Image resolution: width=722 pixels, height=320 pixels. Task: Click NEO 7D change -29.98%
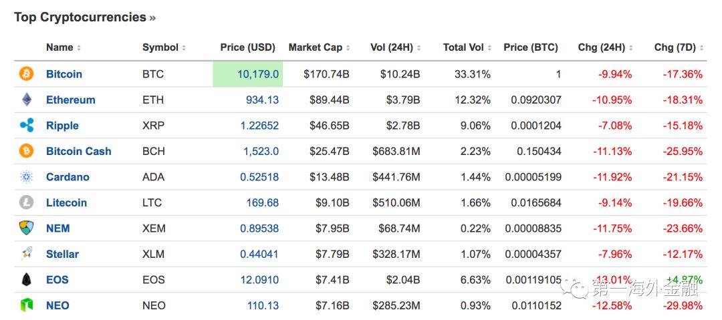click(683, 305)
